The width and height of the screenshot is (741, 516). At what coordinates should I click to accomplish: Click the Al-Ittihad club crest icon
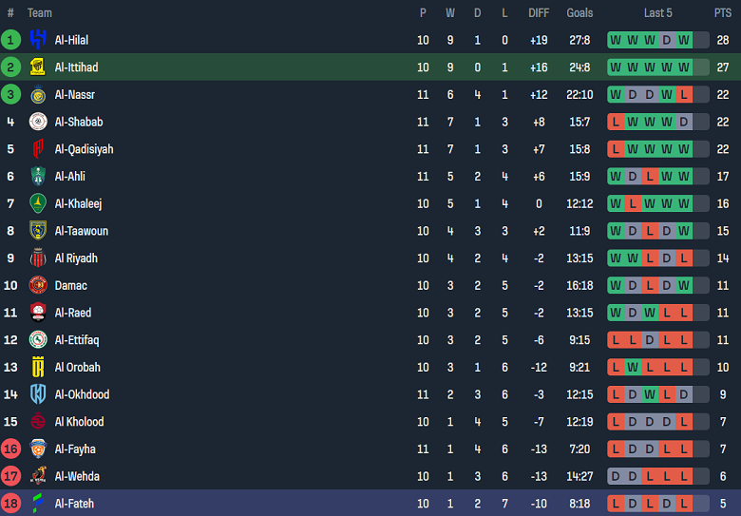[38, 67]
